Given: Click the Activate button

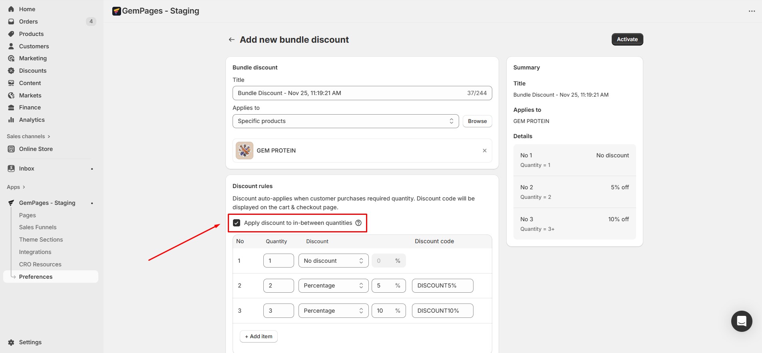Looking at the screenshot, I should point(627,39).
